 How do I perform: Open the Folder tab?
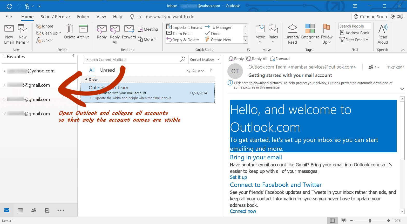tap(83, 17)
